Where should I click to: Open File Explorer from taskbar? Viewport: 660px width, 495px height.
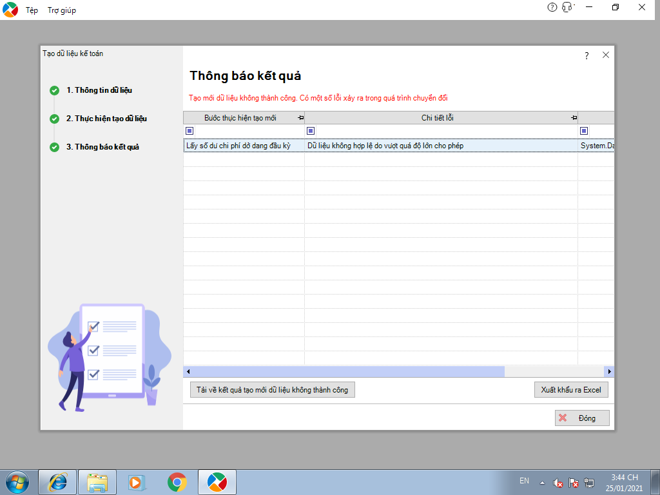point(97,482)
